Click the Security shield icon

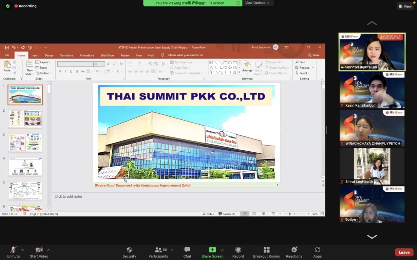(x=129, y=250)
